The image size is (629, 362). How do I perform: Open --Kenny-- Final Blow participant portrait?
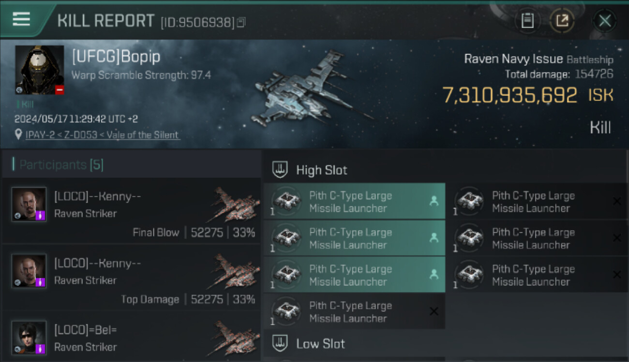[x=29, y=204]
